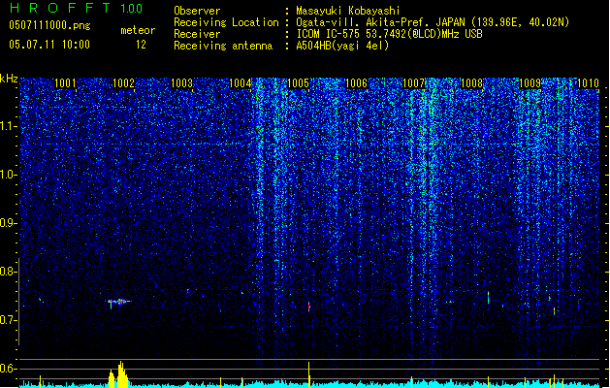Click the 1005 time marker
610x388 pixels.
[298, 83]
